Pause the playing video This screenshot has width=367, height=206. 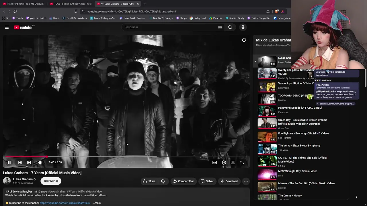click(9, 163)
